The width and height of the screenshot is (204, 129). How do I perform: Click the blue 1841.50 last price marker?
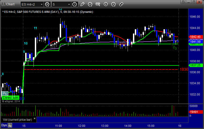(195, 42)
